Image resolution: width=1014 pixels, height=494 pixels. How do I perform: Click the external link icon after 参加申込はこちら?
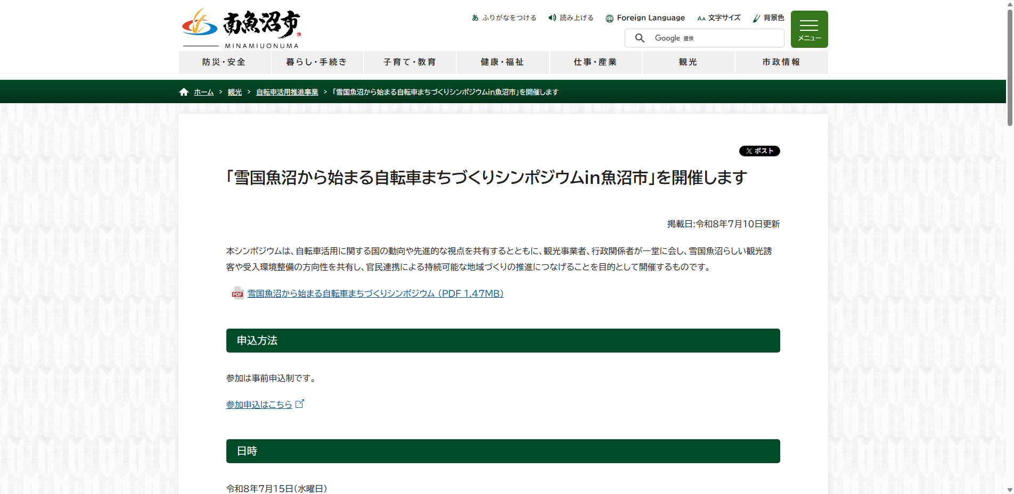tap(300, 404)
